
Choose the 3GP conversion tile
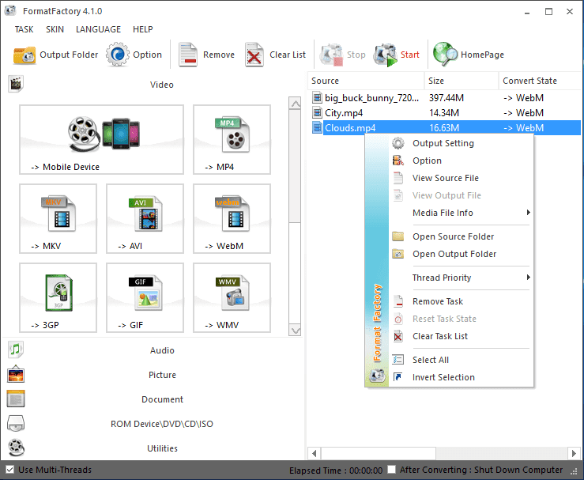[58, 297]
